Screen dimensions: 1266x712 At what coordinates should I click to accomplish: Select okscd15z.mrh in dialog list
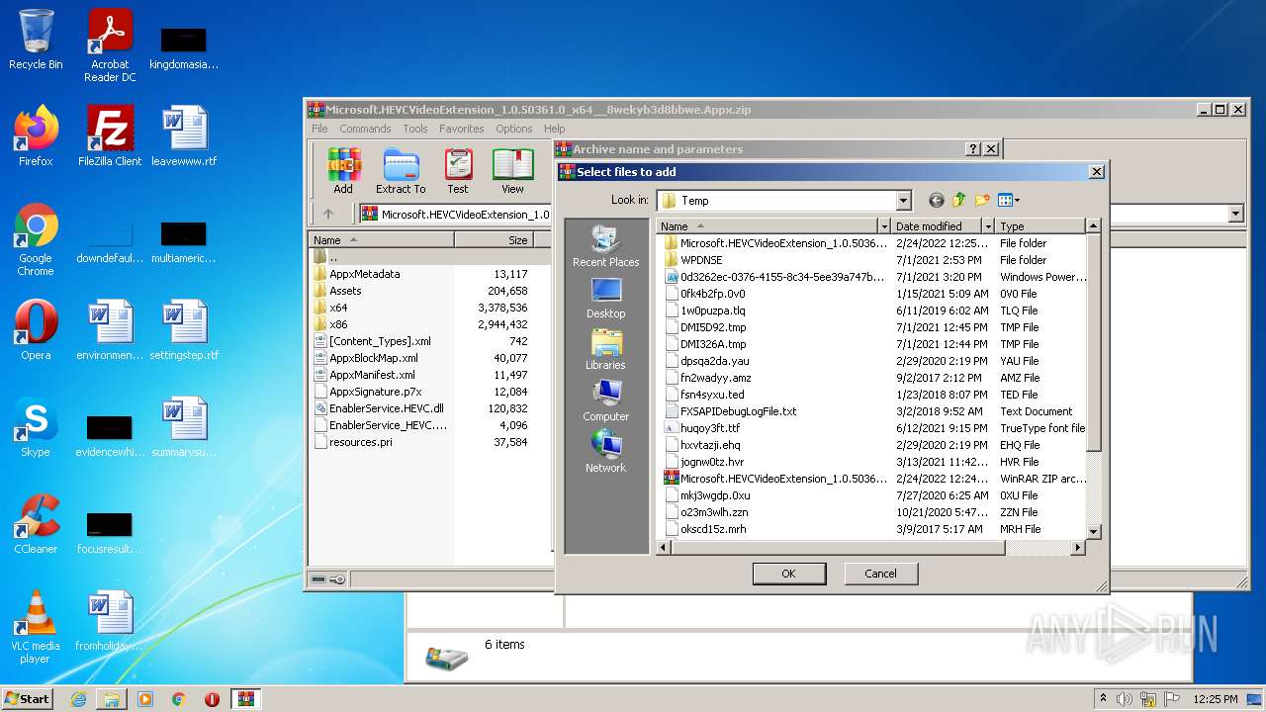tap(713, 529)
